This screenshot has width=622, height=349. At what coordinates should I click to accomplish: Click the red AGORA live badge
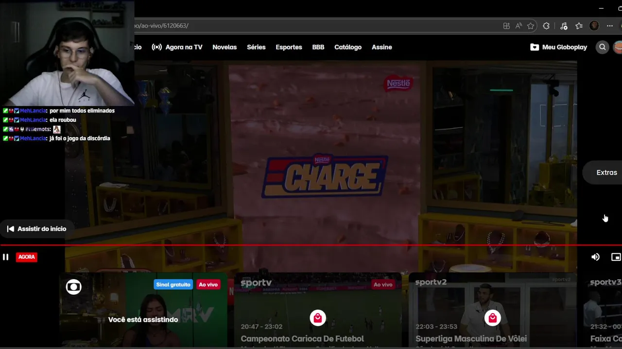point(26,257)
